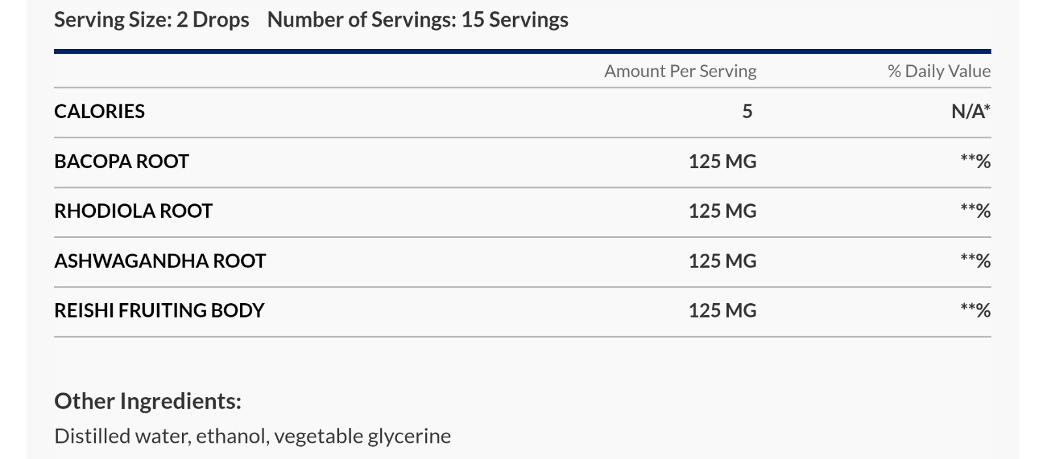Click the Number of Servings: 15 Servings text

[x=418, y=20]
